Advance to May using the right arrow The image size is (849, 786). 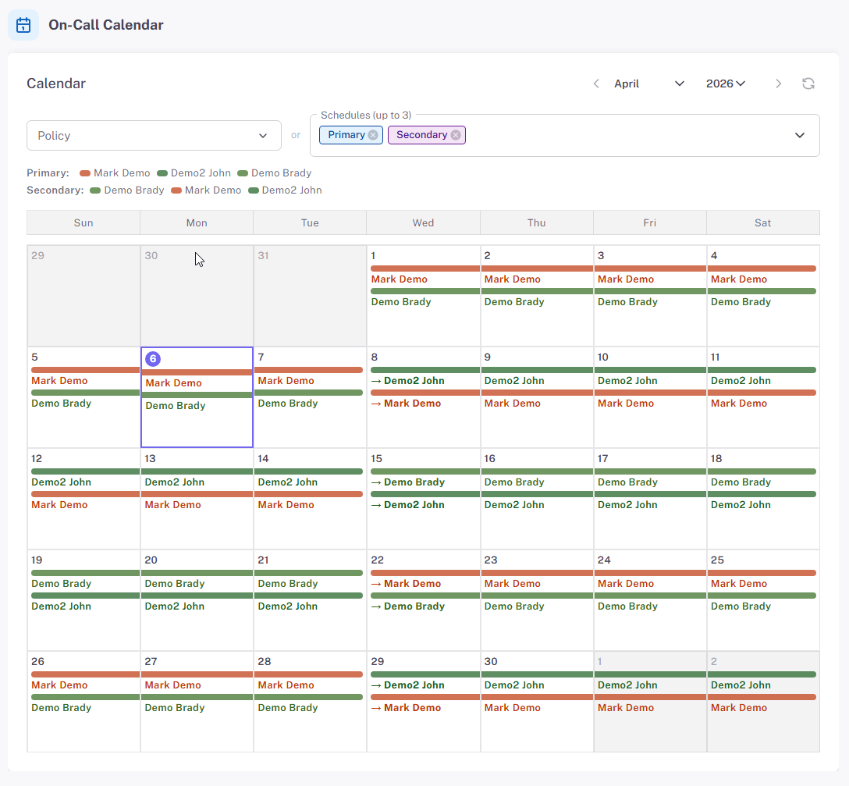point(778,84)
